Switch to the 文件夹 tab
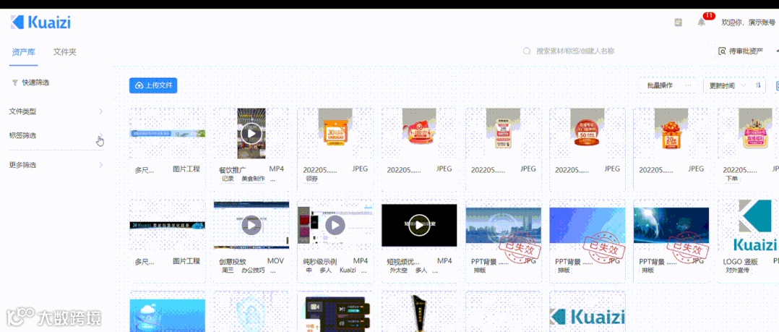The height and width of the screenshot is (332, 779). point(65,51)
